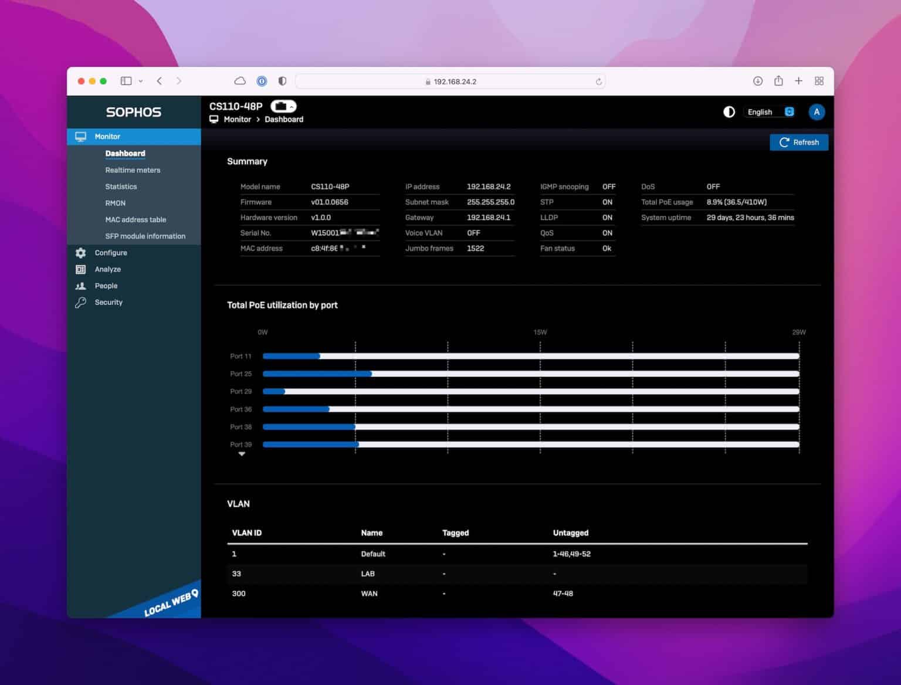901x685 pixels.
Task: Open the English language selector
Action: click(769, 111)
